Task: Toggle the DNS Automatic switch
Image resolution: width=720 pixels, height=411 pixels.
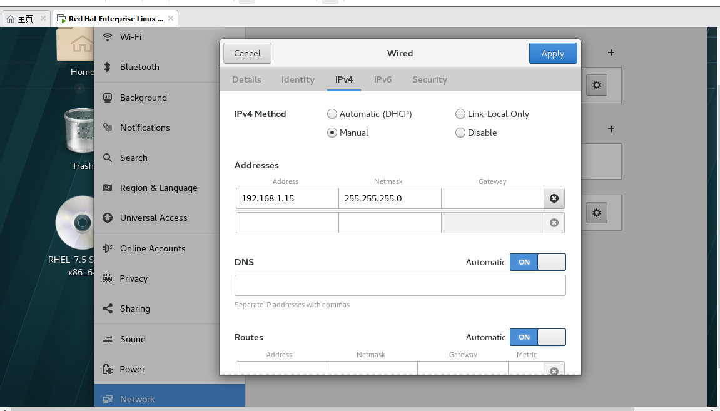Action: (538, 262)
